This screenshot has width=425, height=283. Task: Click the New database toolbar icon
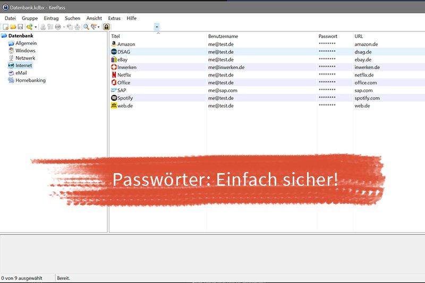[x=5, y=27]
